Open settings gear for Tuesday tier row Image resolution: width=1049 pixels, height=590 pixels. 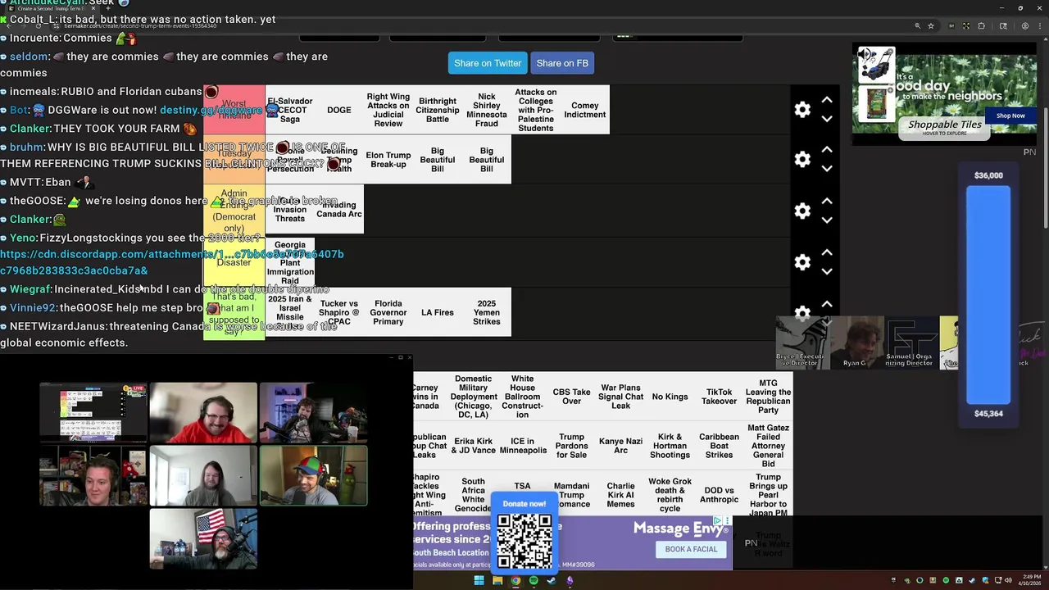(x=802, y=159)
